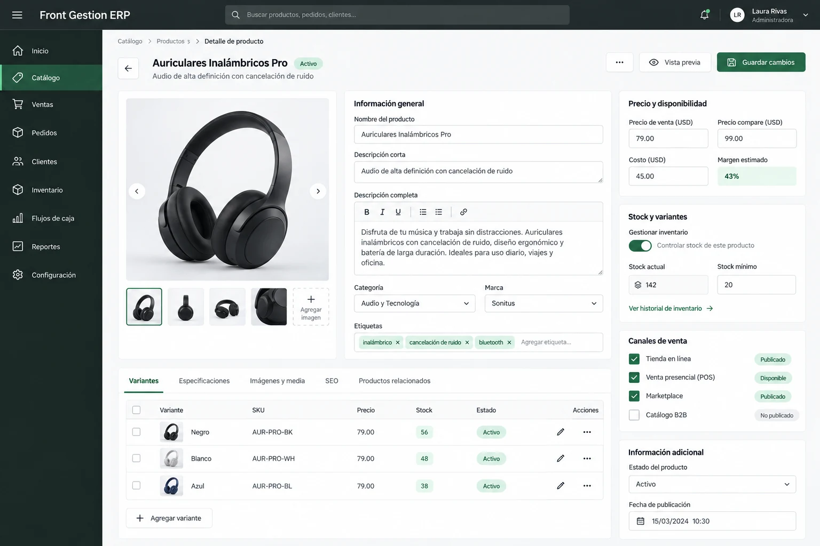Image resolution: width=820 pixels, height=546 pixels.
Task: Open the Marca dropdown
Action: 543,303
